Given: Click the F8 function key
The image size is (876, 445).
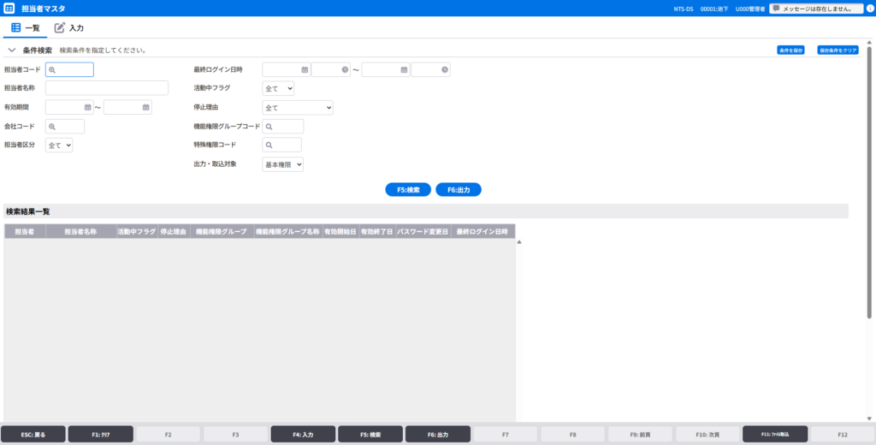Looking at the screenshot, I should pos(572,435).
